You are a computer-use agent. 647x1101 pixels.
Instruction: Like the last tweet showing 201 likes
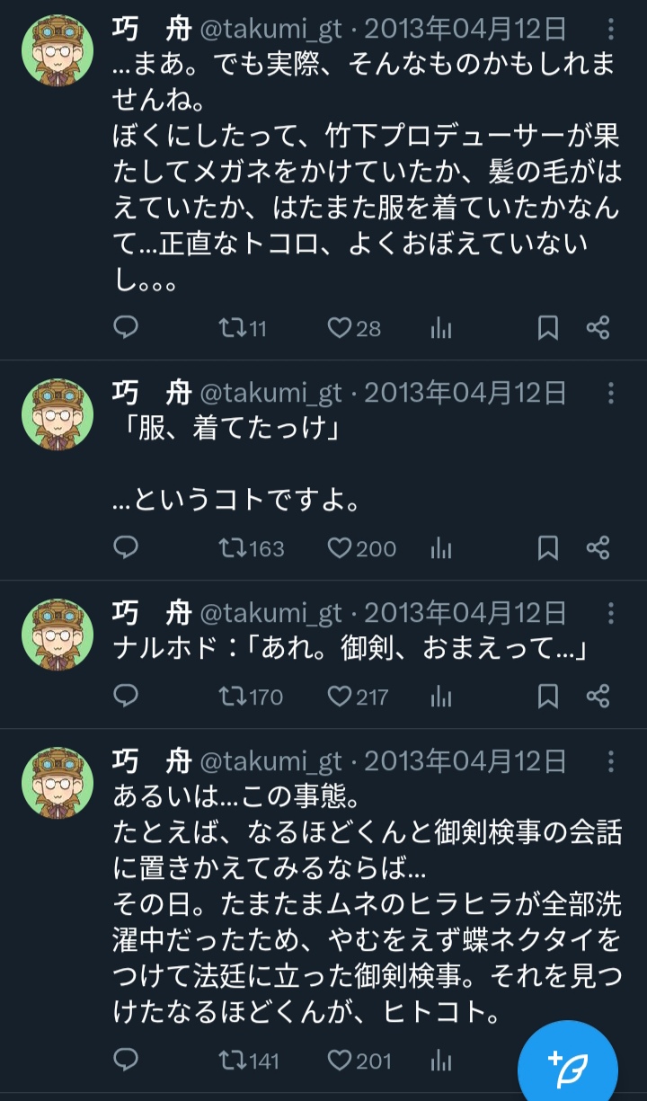[339, 1061]
